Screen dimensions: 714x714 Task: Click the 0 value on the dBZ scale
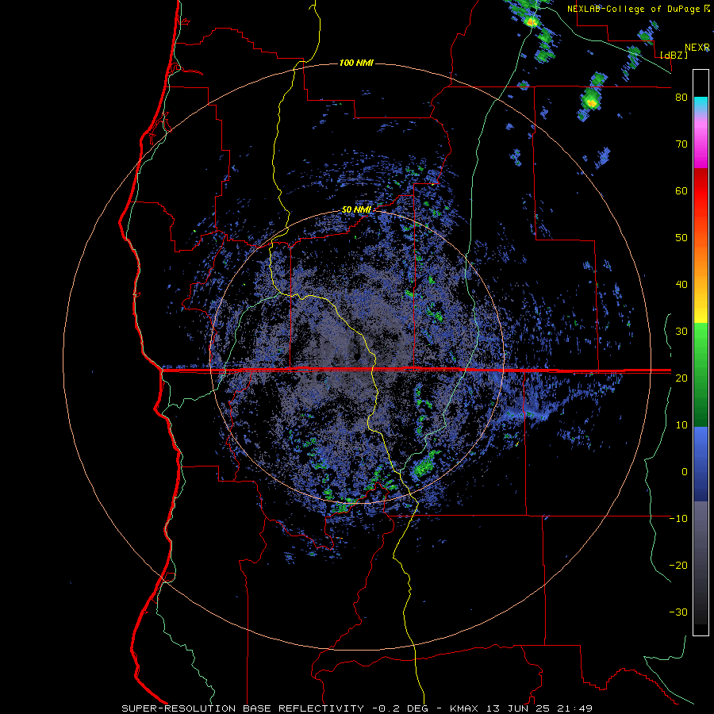click(685, 472)
